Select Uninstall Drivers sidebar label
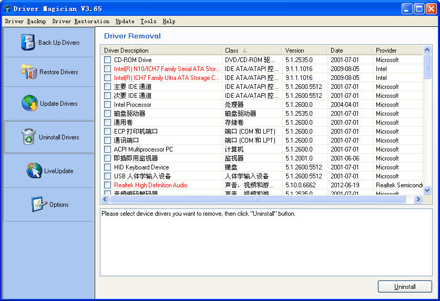 coord(59,137)
